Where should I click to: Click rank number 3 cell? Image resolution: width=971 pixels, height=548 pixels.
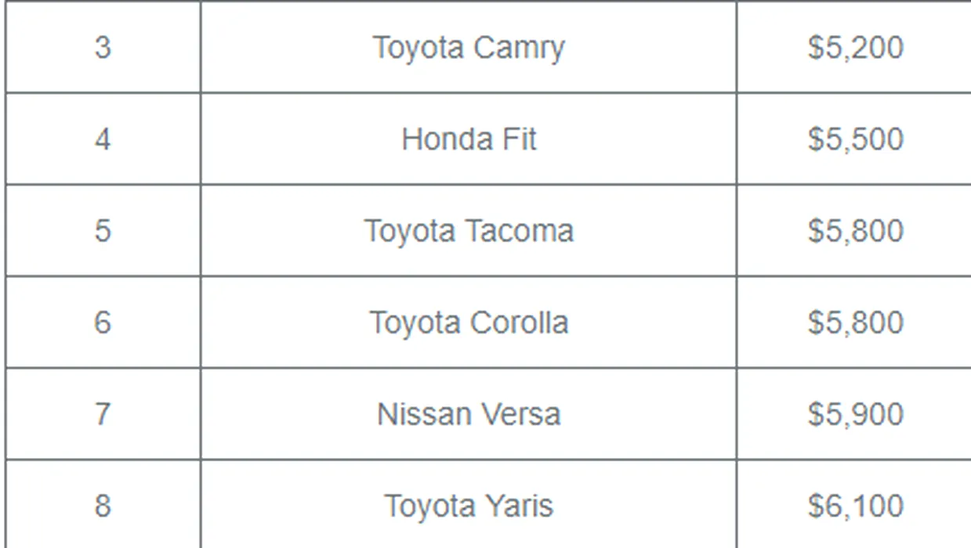click(103, 47)
